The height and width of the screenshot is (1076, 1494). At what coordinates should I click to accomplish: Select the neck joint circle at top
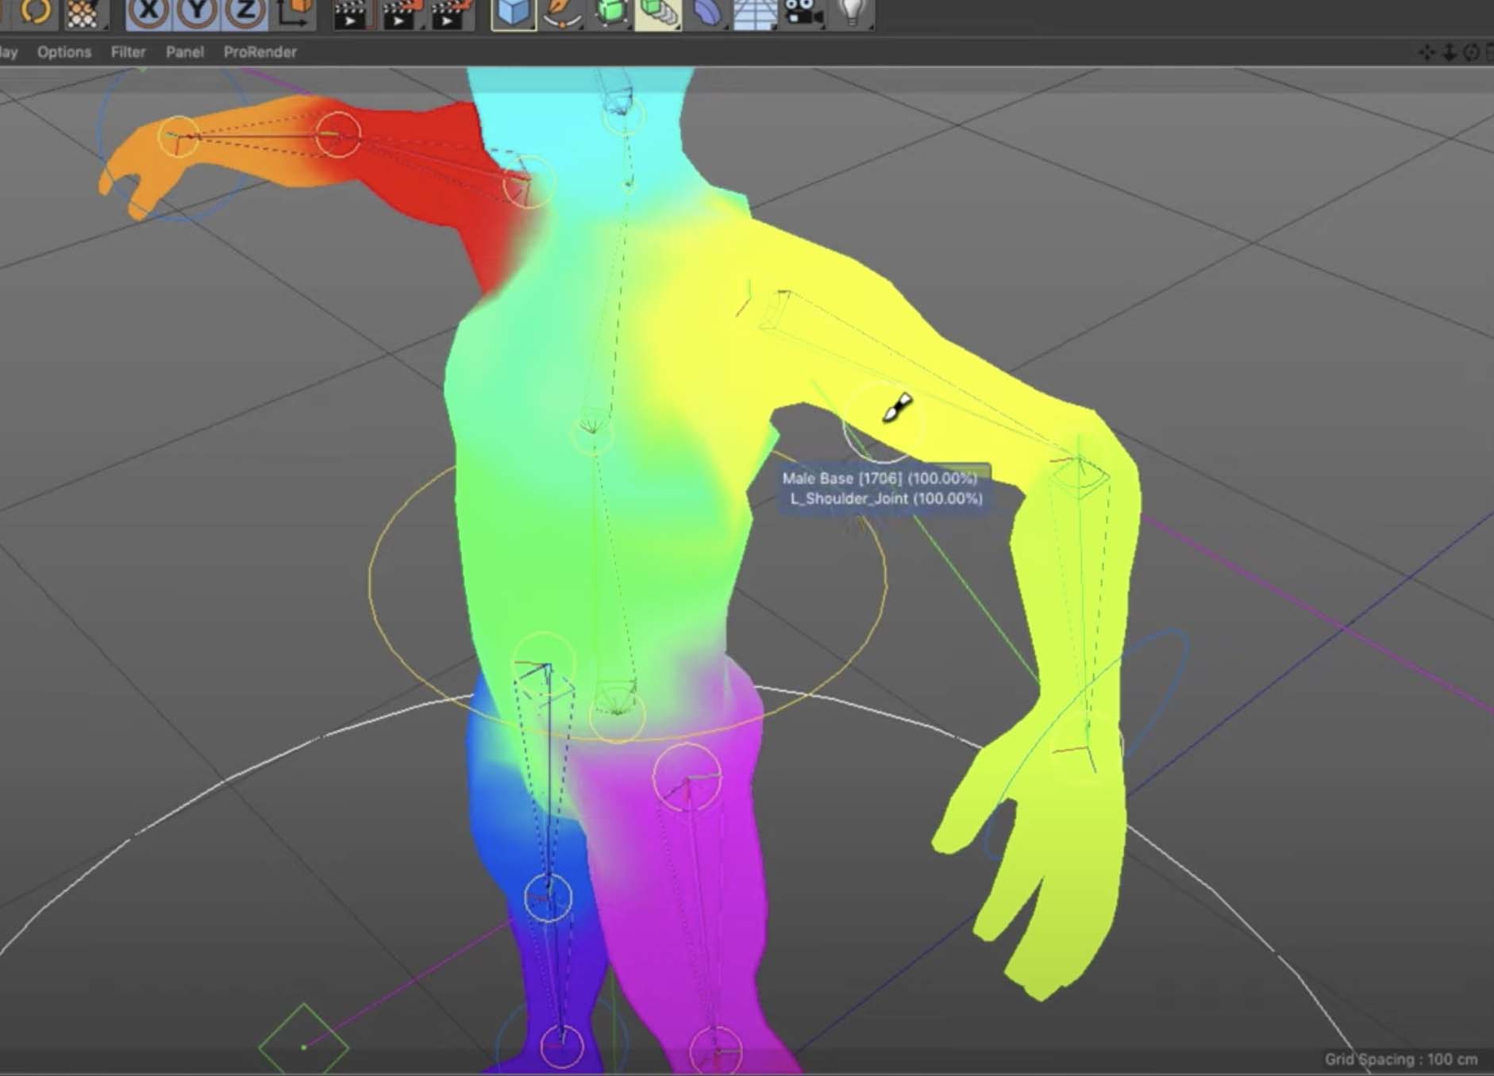[x=623, y=116]
